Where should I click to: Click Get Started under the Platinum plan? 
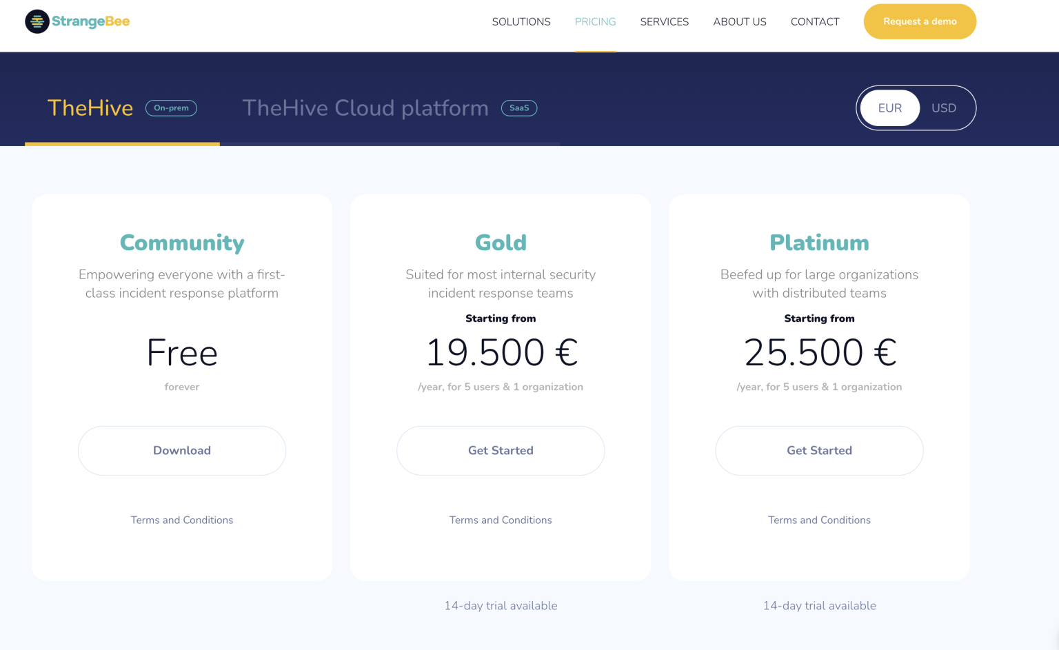tap(819, 450)
